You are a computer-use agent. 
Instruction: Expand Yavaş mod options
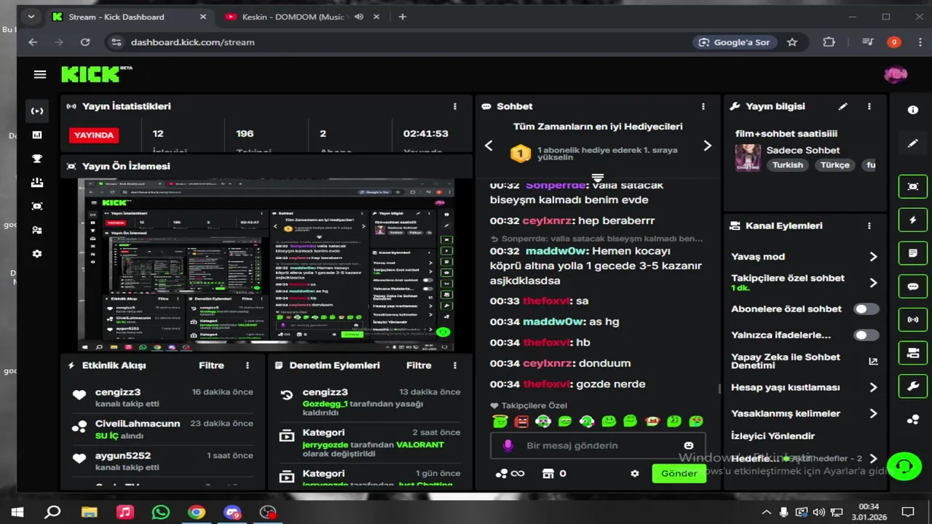[x=873, y=257]
